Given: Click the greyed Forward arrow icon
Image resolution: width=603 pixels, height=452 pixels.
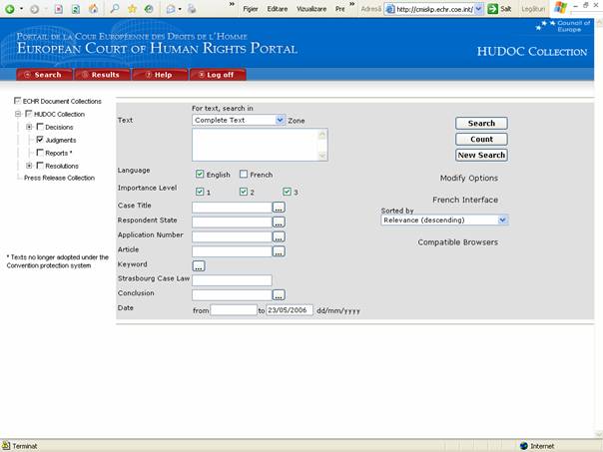Looking at the screenshot, I should pyautogui.click(x=34, y=9).
